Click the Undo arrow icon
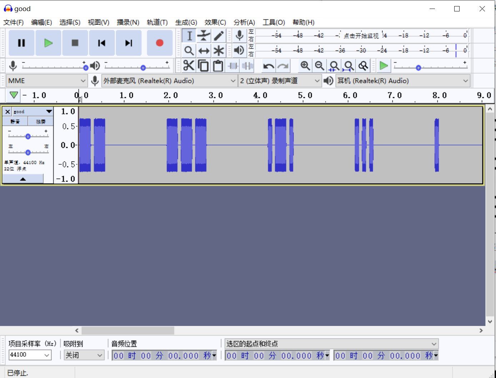The image size is (496, 378). (269, 66)
